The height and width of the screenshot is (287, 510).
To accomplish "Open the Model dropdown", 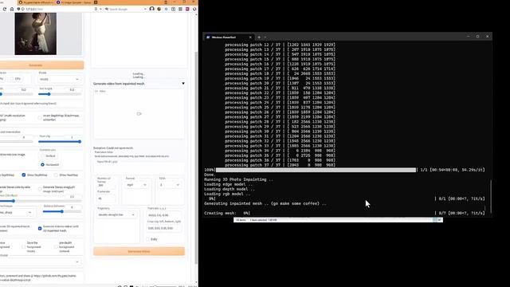I will 59,79.
